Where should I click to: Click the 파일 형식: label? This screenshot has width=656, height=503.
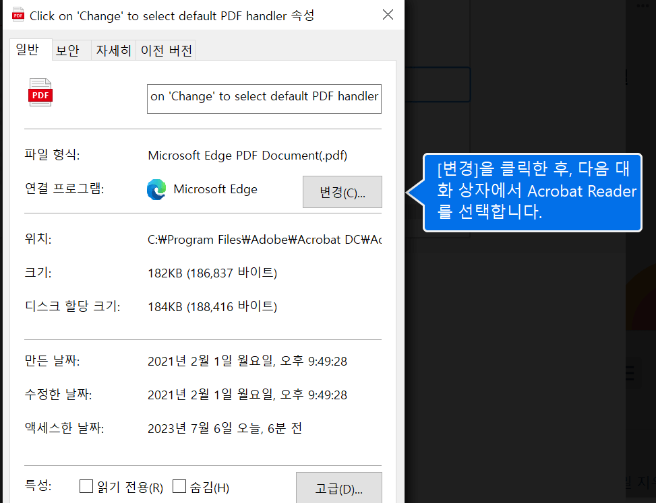point(53,155)
